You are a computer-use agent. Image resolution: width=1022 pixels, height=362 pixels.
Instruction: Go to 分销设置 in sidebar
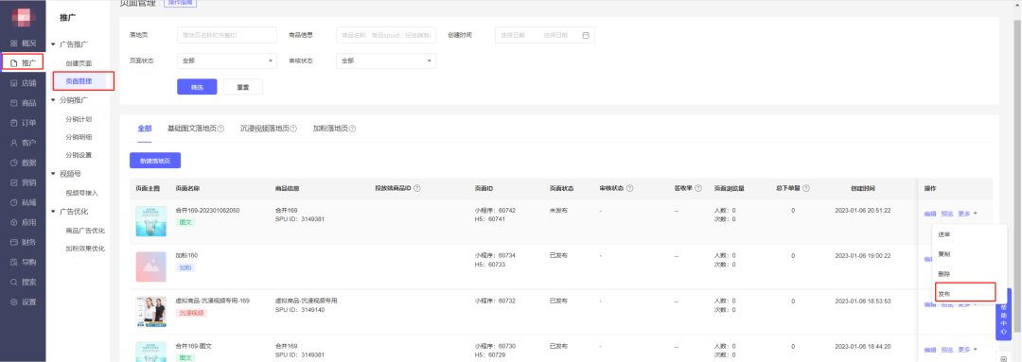coord(79,155)
